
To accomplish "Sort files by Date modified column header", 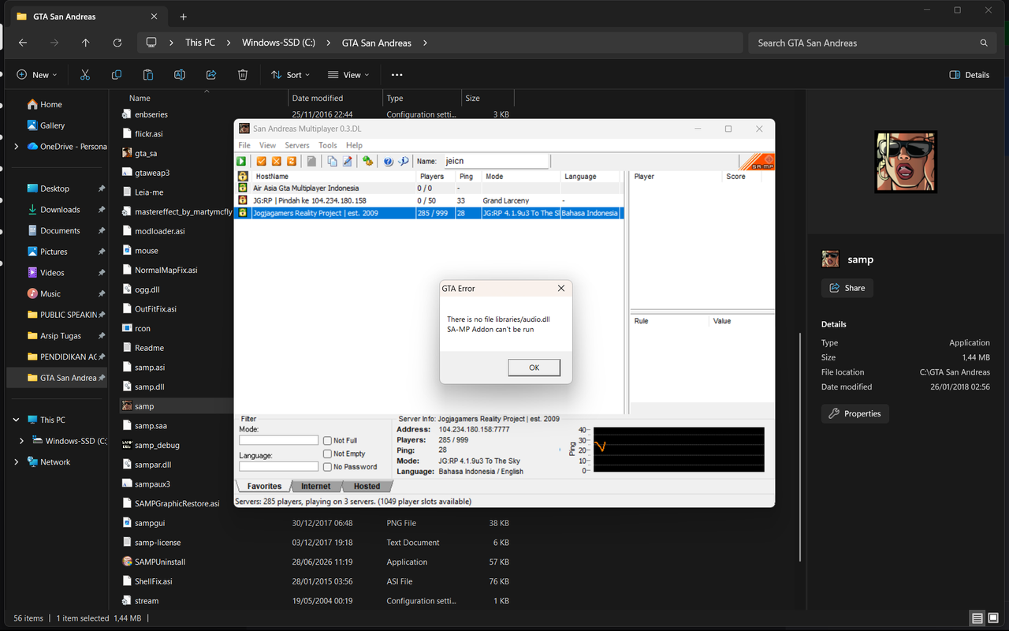I will click(336, 99).
